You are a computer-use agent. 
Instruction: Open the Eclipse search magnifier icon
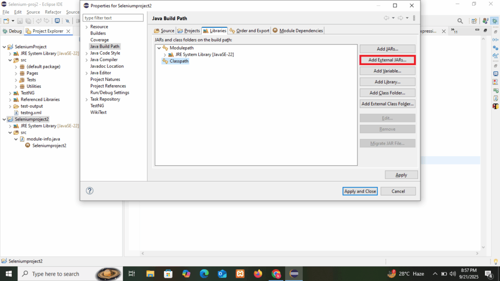tap(460, 21)
